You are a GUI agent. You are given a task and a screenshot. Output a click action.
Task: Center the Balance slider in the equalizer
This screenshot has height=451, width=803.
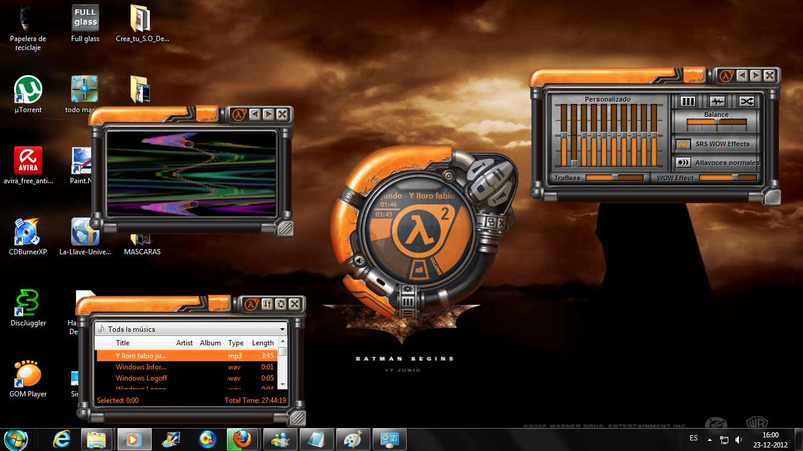[717, 122]
